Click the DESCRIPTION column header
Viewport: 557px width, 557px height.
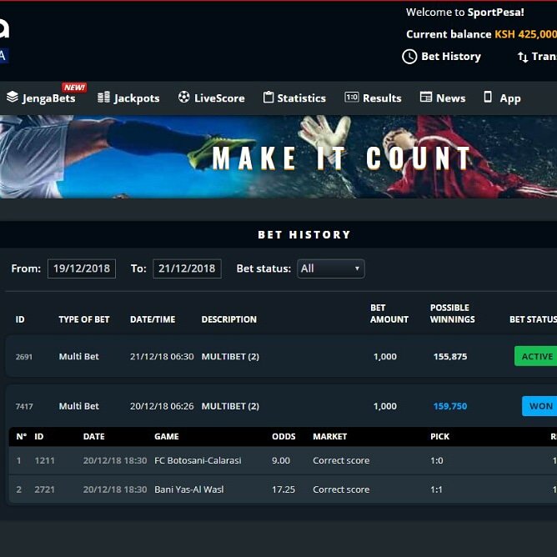tap(228, 319)
